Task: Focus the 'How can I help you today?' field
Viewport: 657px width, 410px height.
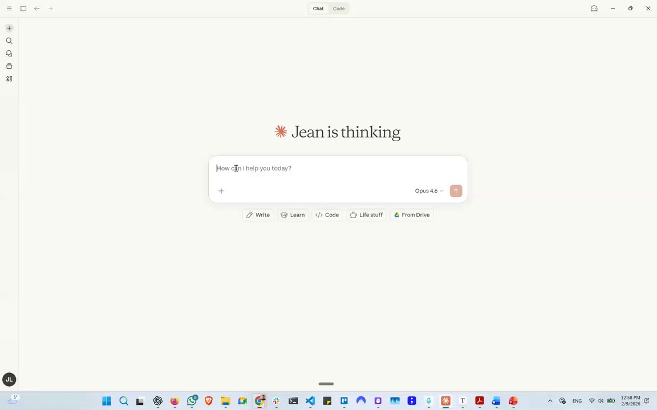Action: tap(338, 168)
